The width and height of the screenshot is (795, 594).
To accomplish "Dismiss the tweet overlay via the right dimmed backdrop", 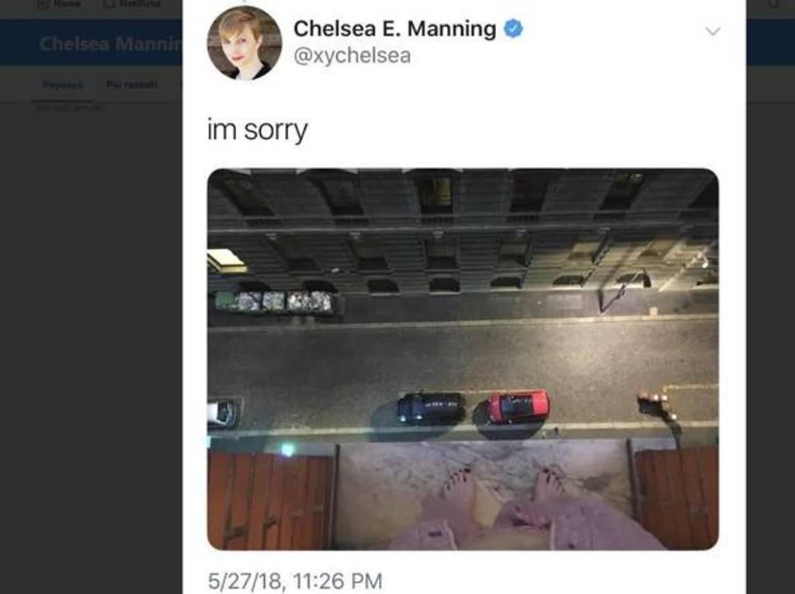I will click(x=770, y=330).
